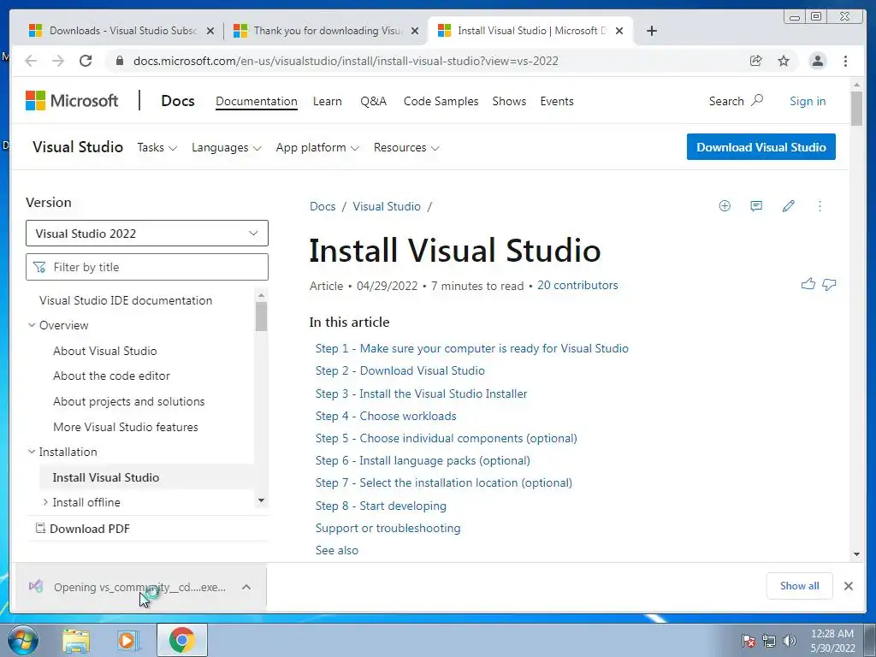Expand the Resources menu
The width and height of the screenshot is (876, 657).
406,147
